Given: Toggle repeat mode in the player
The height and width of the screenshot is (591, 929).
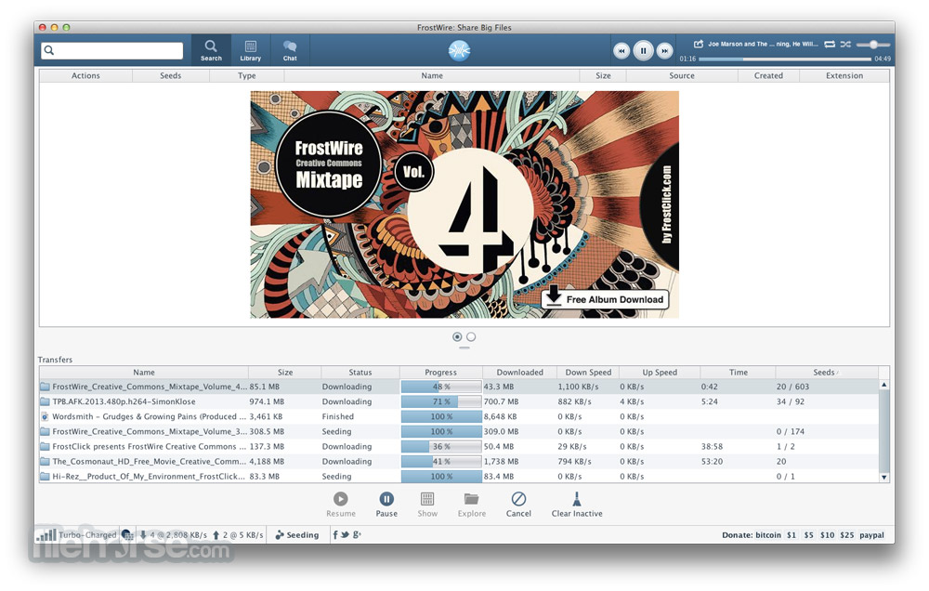Looking at the screenshot, I should 830,45.
